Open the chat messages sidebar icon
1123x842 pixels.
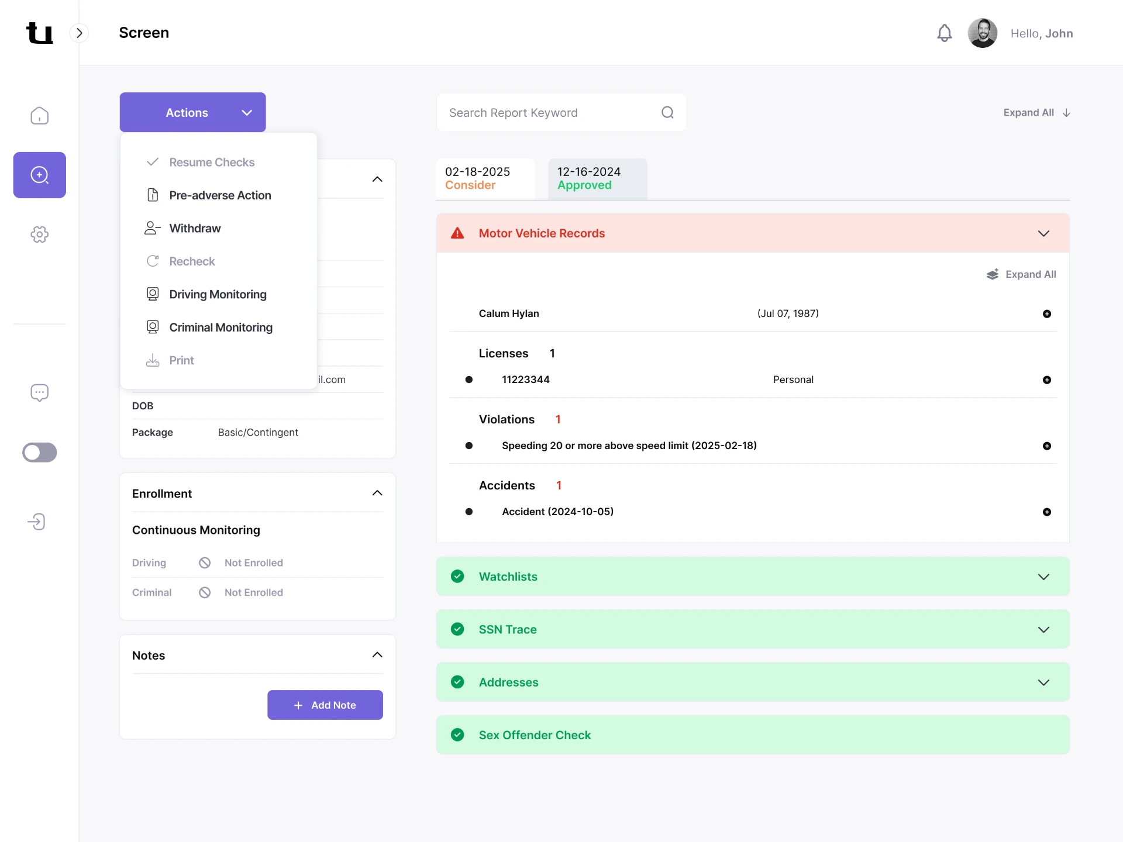(39, 392)
